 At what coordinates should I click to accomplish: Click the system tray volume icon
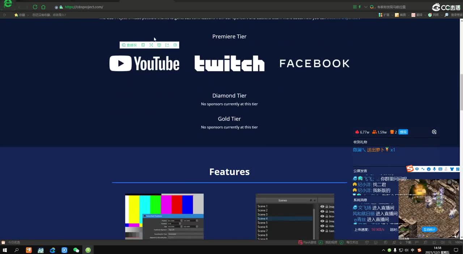(407, 250)
